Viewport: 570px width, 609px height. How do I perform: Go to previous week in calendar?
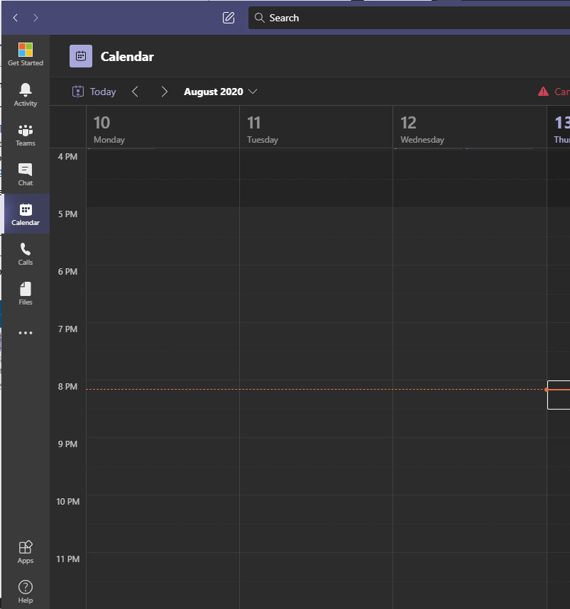point(136,92)
